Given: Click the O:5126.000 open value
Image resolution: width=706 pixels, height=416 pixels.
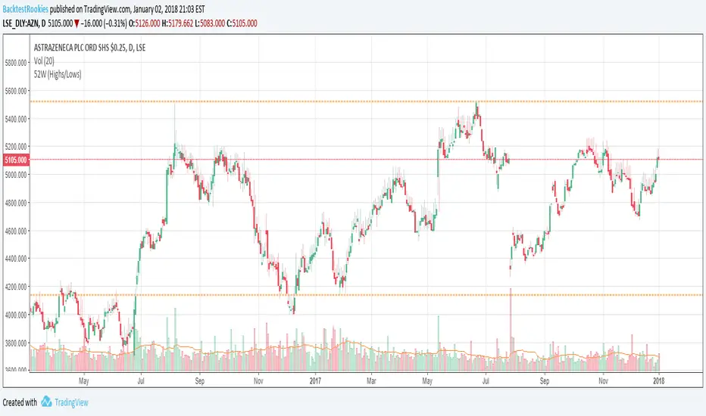Looking at the screenshot, I should coord(144,23).
